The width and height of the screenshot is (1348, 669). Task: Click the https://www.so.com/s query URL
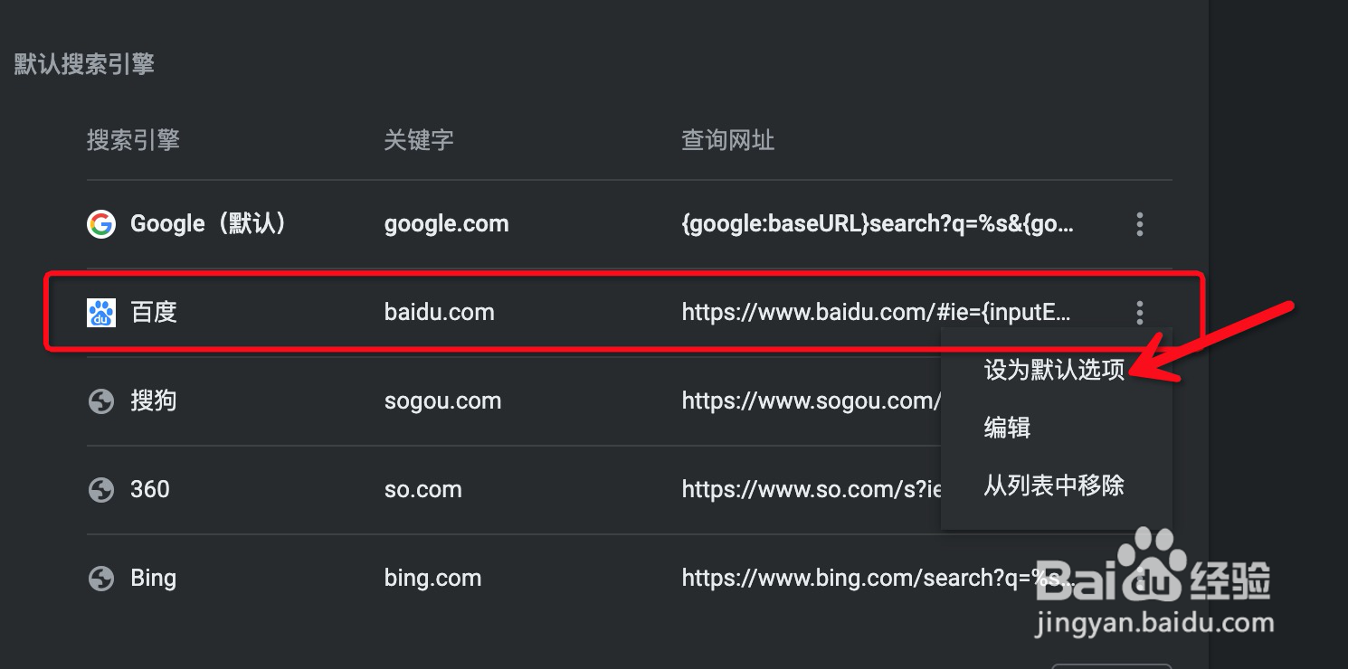point(812,489)
